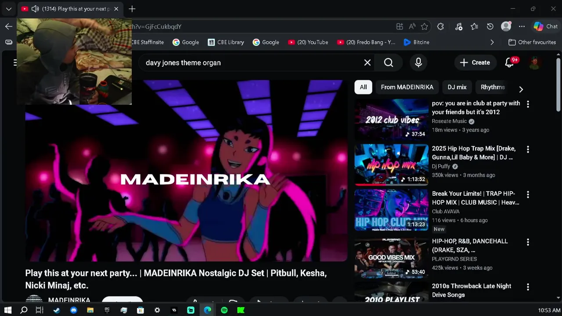Open the options menu for the 'pov: you are in club' video
Viewport: 562px width, 316px height.
click(x=528, y=104)
